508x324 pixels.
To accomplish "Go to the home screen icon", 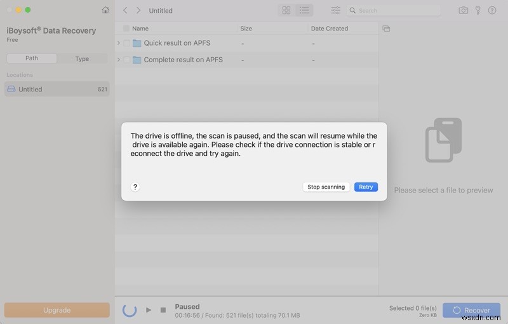I will pos(105,10).
